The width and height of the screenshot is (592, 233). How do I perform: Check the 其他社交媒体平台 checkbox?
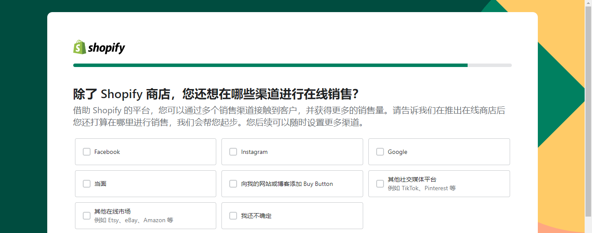(x=380, y=184)
